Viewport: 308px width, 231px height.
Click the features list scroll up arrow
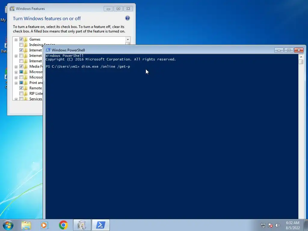pyautogui.click(x=128, y=39)
